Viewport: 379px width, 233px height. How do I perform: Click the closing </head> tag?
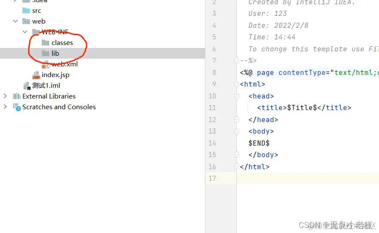tap(263, 119)
